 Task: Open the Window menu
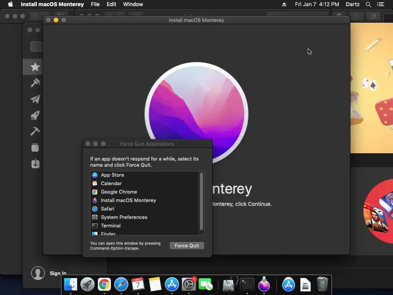click(133, 4)
